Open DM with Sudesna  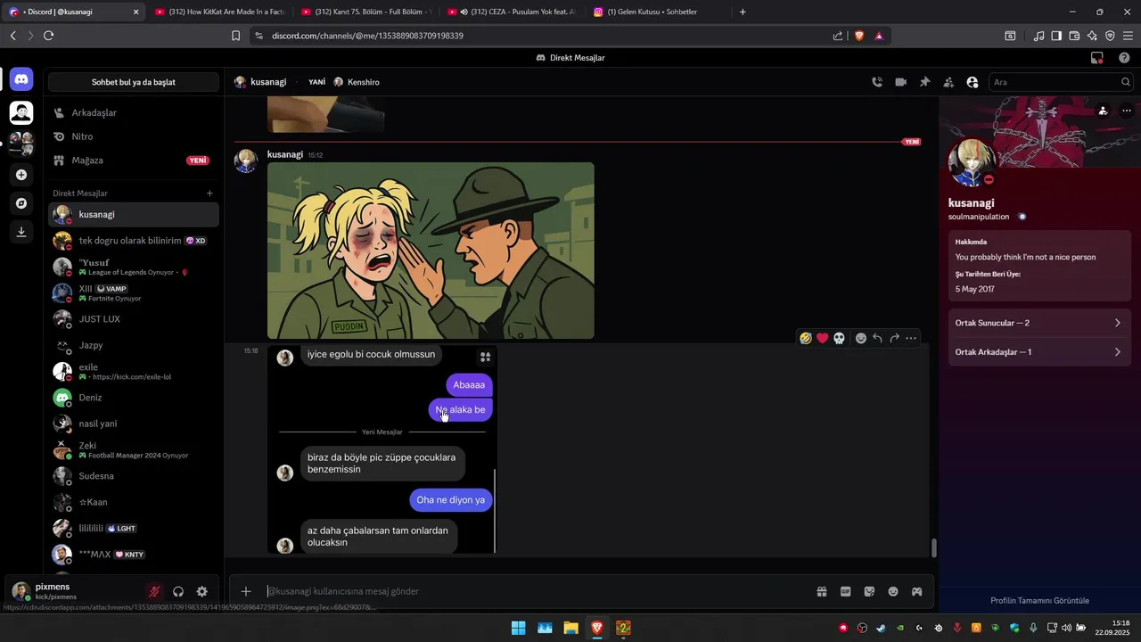coord(134,476)
